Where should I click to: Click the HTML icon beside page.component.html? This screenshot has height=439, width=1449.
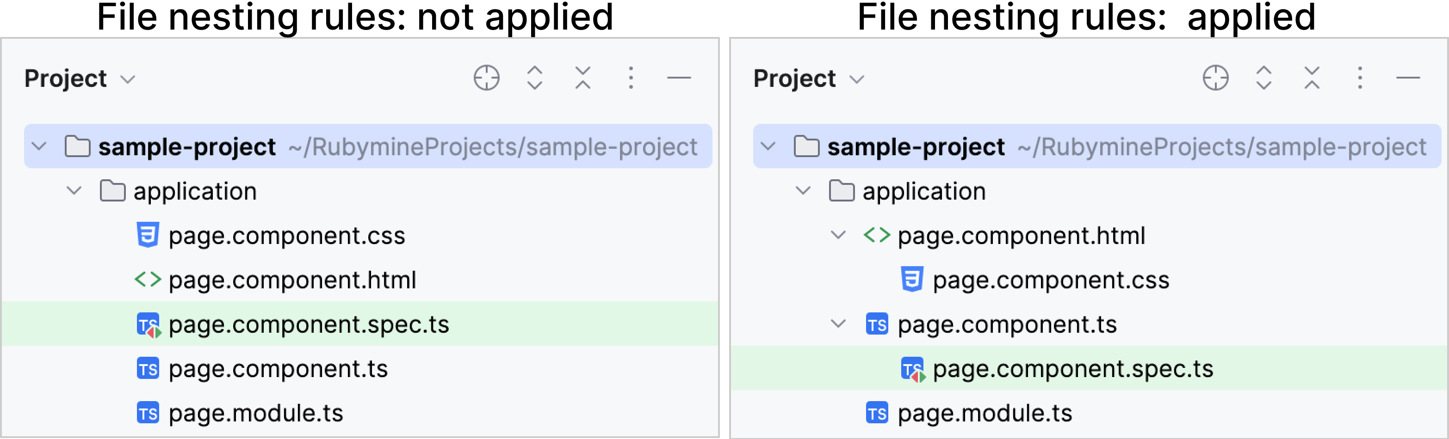coord(149,280)
